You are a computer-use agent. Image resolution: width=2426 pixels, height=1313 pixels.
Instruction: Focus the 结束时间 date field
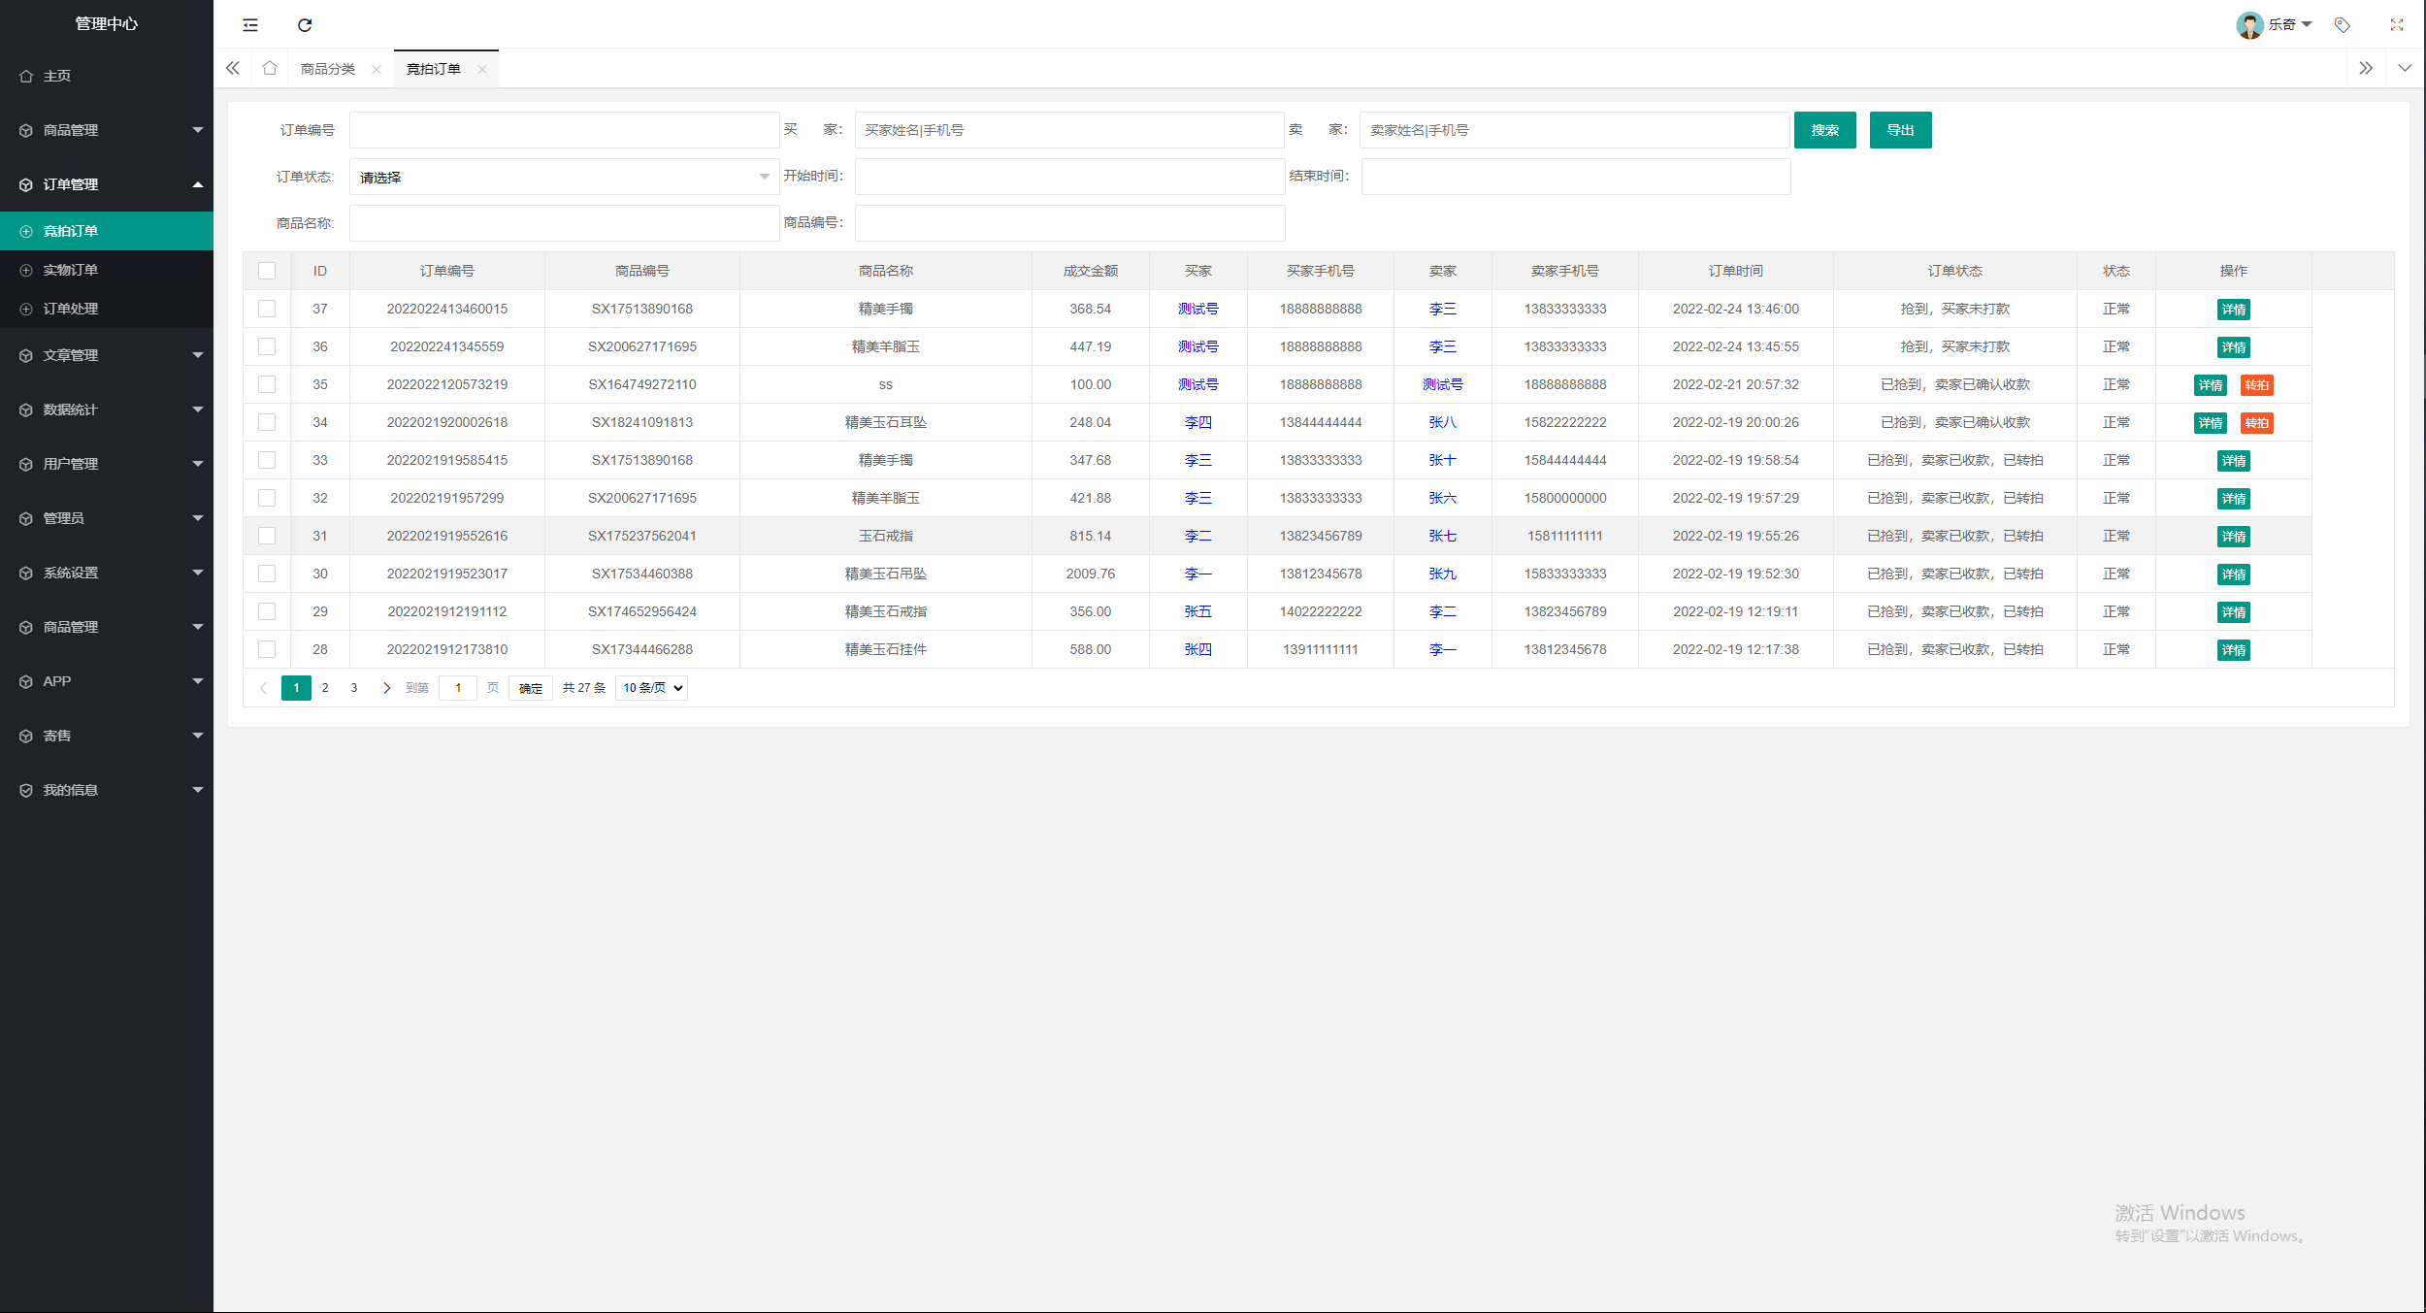1576,177
